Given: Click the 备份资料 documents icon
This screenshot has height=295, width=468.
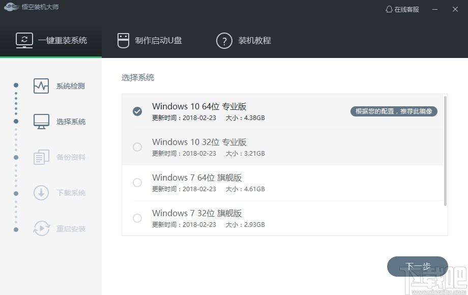Looking at the screenshot, I should click(x=41, y=157).
